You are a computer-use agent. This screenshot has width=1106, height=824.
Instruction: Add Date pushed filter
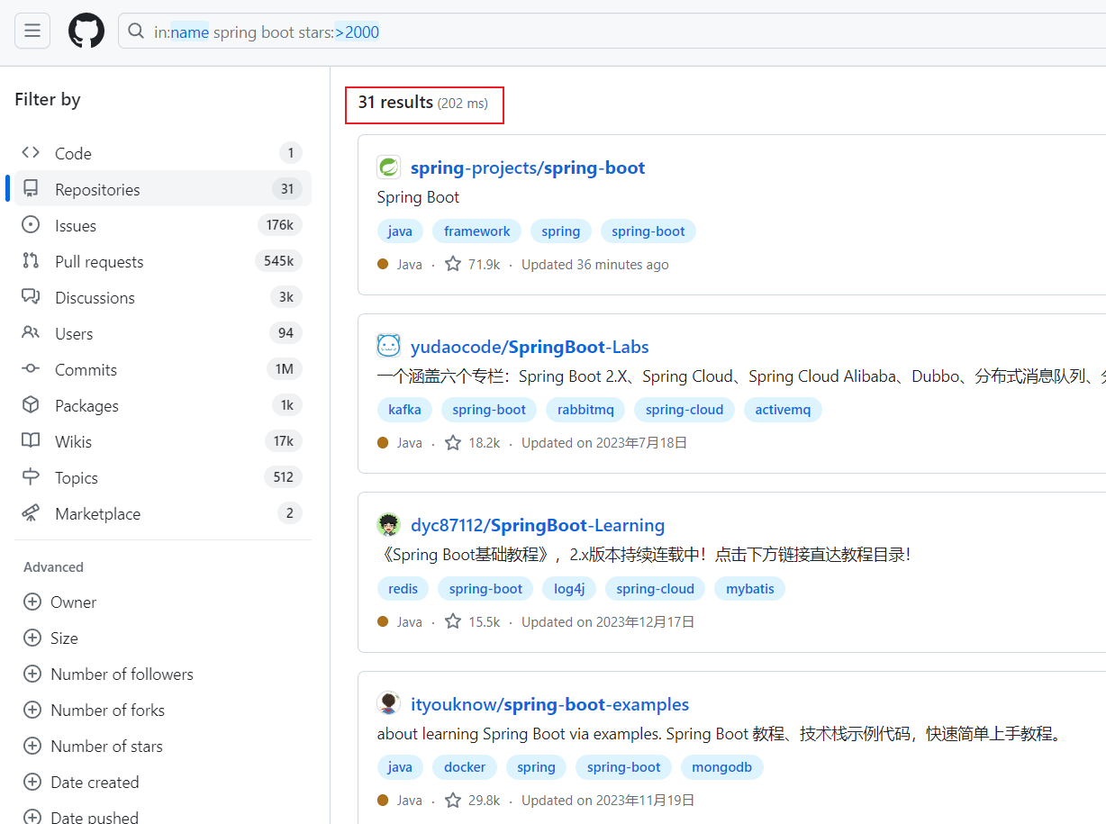pos(82,816)
